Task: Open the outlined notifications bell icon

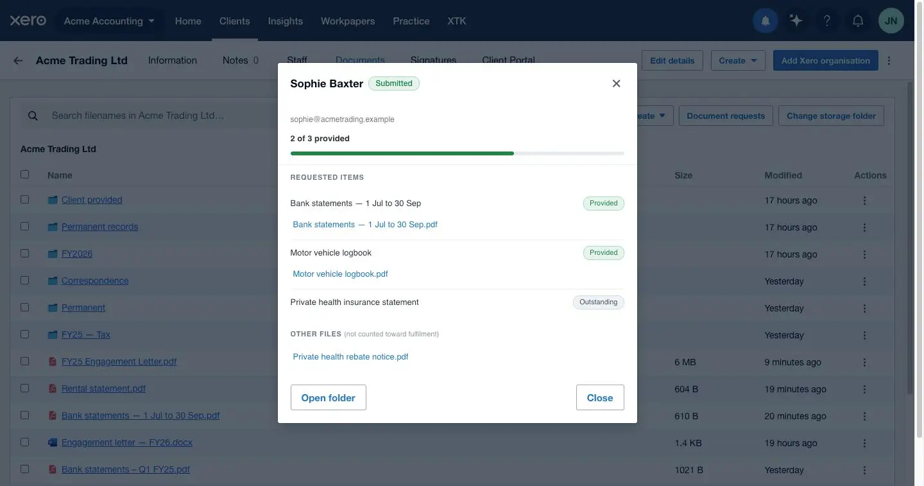Action: click(858, 21)
